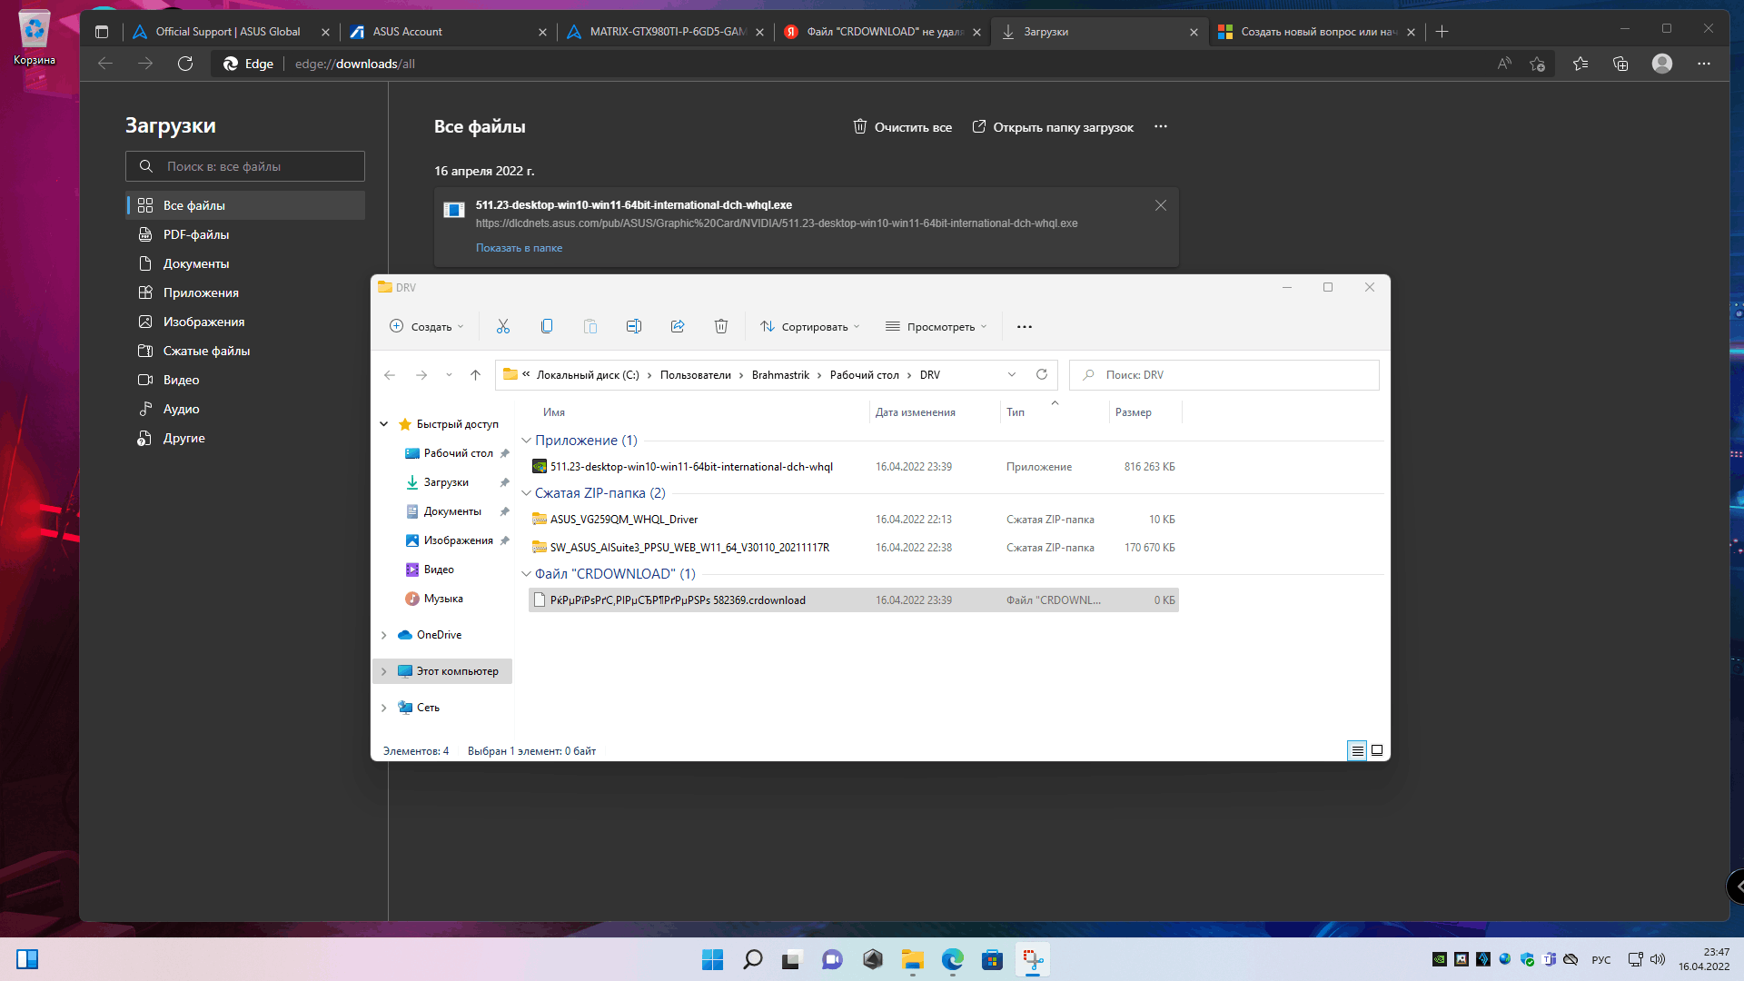Viewport: 1744px width, 981px height.
Task: Open Загрузки in Explorer quick access
Action: [x=446, y=482]
